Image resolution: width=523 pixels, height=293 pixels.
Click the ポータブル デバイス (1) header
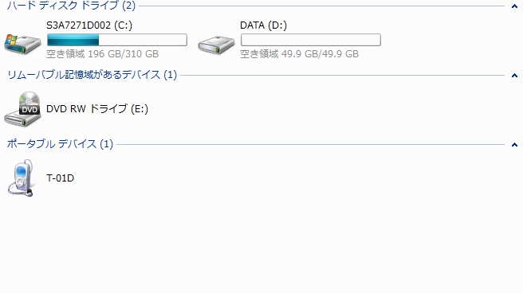coord(60,144)
